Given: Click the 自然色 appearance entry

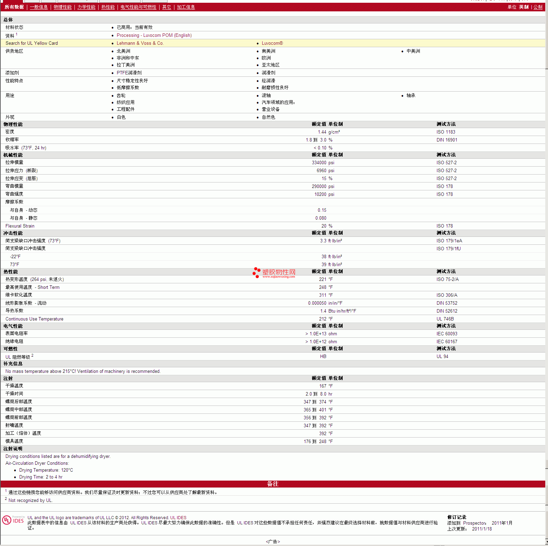Looking at the screenshot, I should pos(268,117).
